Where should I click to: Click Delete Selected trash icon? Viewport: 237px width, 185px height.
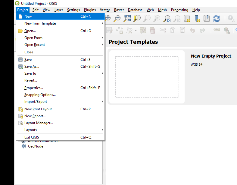(152, 30)
